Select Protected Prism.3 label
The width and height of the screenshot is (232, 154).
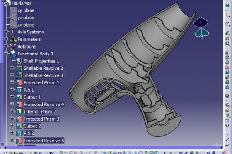41,119
